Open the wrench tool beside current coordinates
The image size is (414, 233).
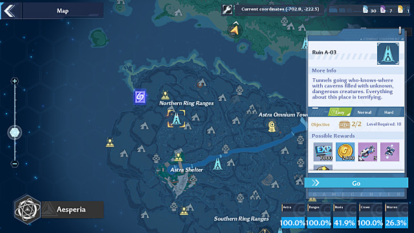(227, 10)
